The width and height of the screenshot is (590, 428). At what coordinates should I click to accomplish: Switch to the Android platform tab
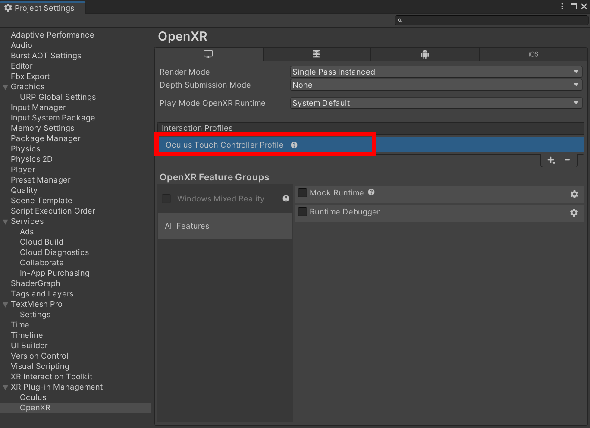click(425, 54)
